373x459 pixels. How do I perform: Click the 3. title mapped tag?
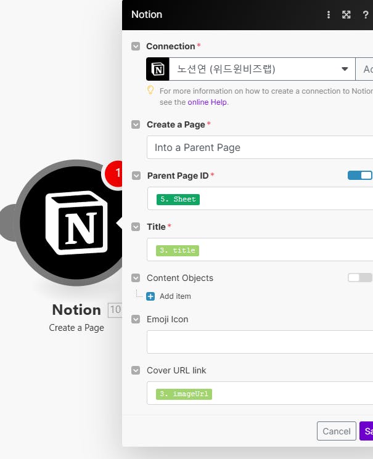[178, 251]
